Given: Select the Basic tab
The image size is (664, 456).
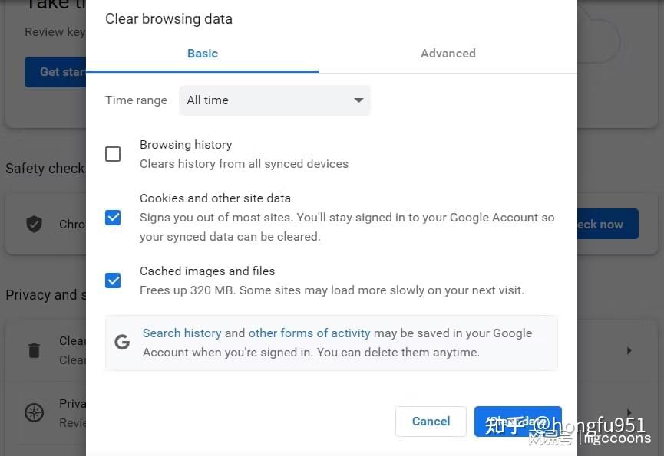Looking at the screenshot, I should [202, 53].
